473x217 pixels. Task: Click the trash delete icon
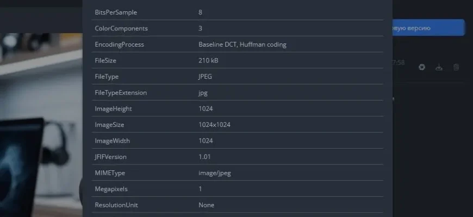[x=456, y=67]
